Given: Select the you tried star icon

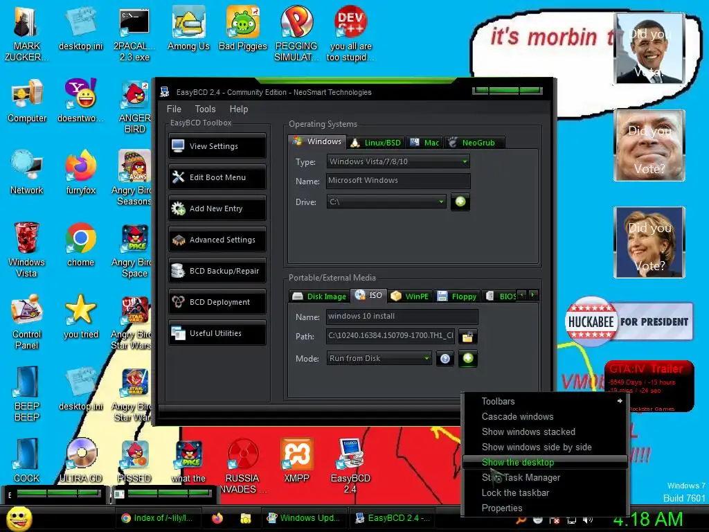Looking at the screenshot, I should [81, 317].
